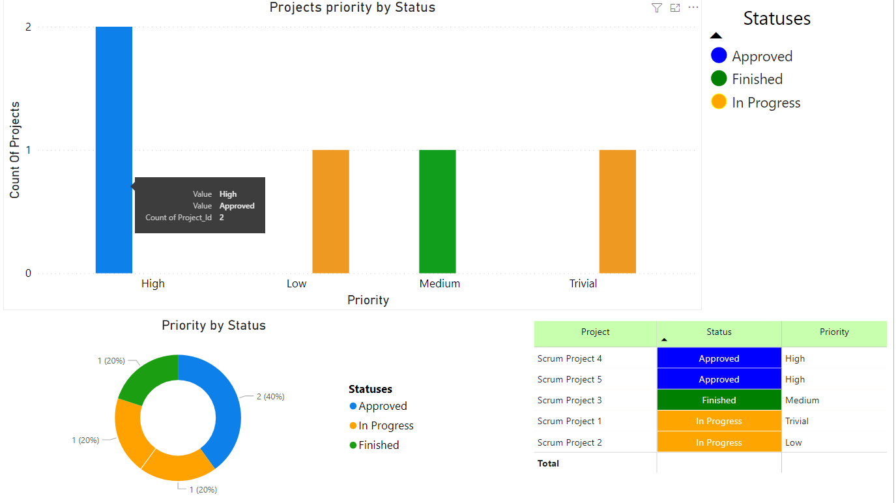Click the Finished legend dot beside donut chart
Viewport: 896px width, 503px height.
pos(353,444)
